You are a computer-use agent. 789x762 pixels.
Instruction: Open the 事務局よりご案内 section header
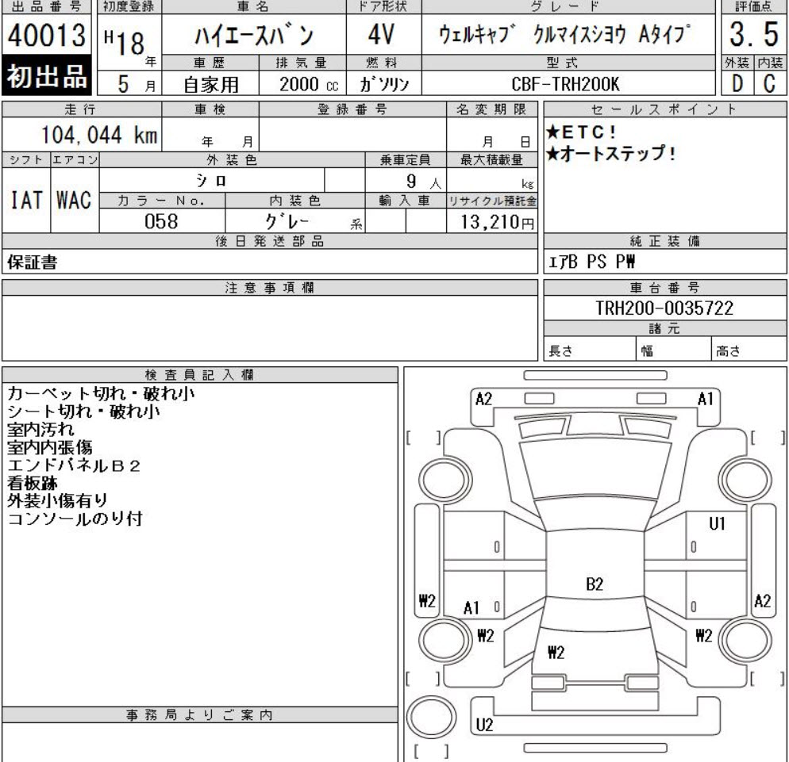coord(199,714)
